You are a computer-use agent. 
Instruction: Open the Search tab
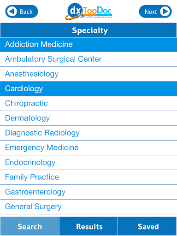(29, 226)
